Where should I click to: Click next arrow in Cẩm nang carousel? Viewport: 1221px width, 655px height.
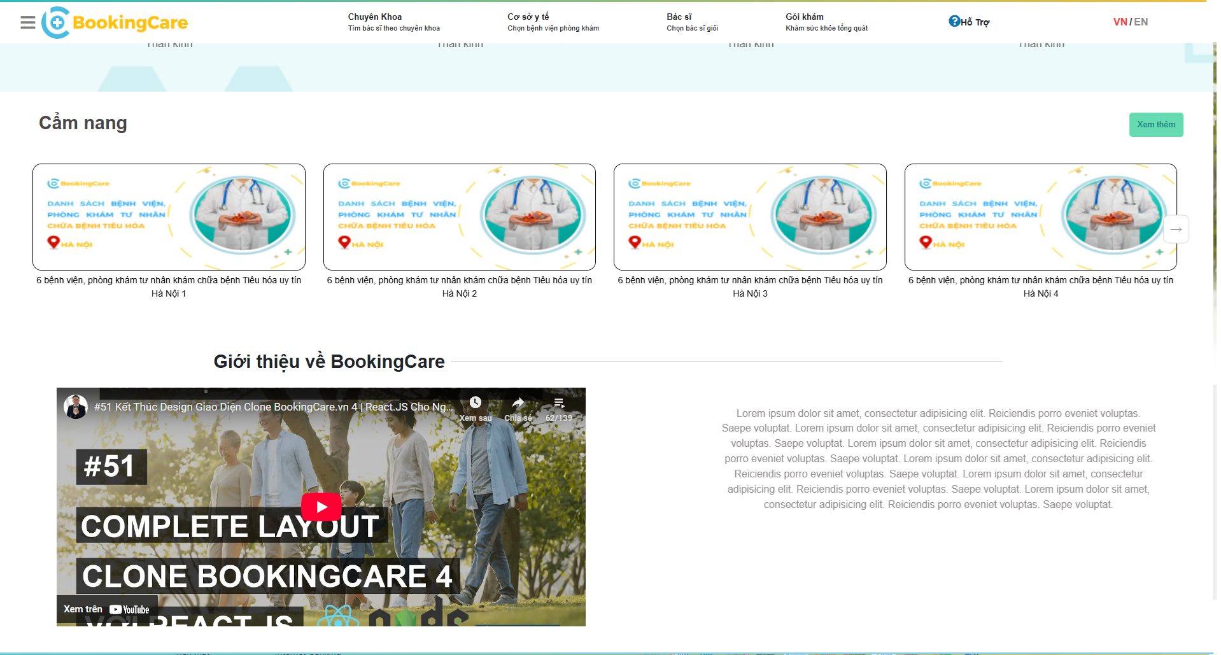click(x=1176, y=229)
